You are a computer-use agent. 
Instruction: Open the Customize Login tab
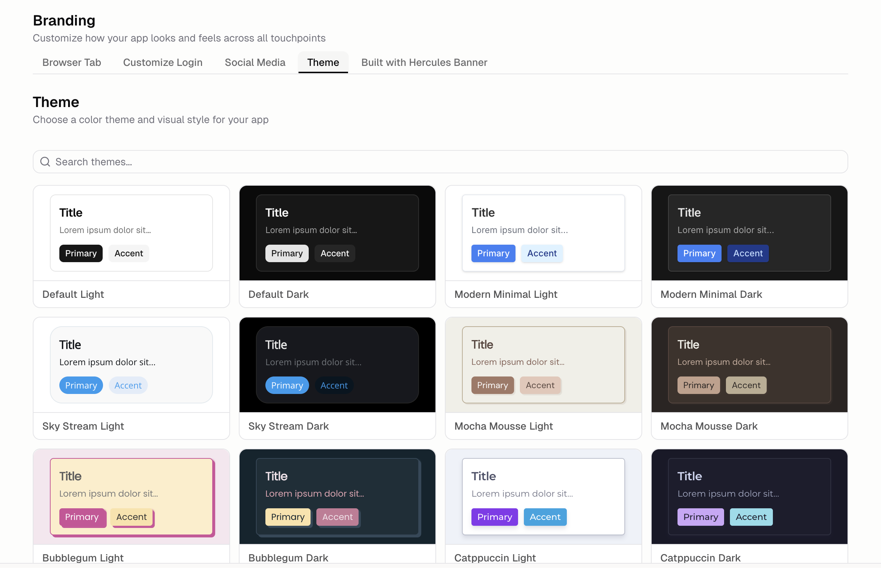click(163, 62)
